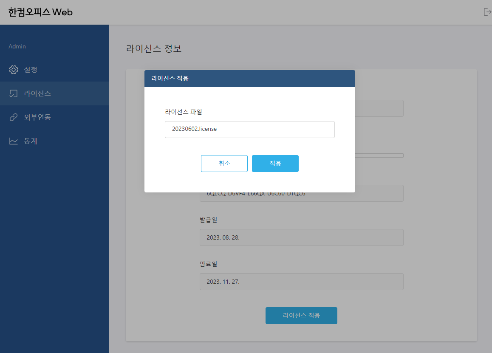Click the 만료일 field showing 2023. 11. 27.
The image size is (492, 353).
[x=301, y=282]
